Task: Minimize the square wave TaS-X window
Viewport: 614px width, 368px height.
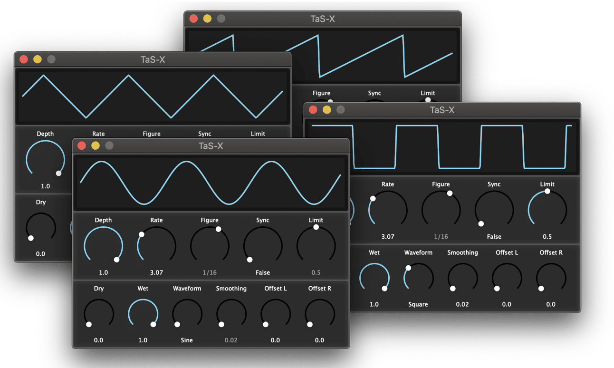Action: tap(326, 109)
